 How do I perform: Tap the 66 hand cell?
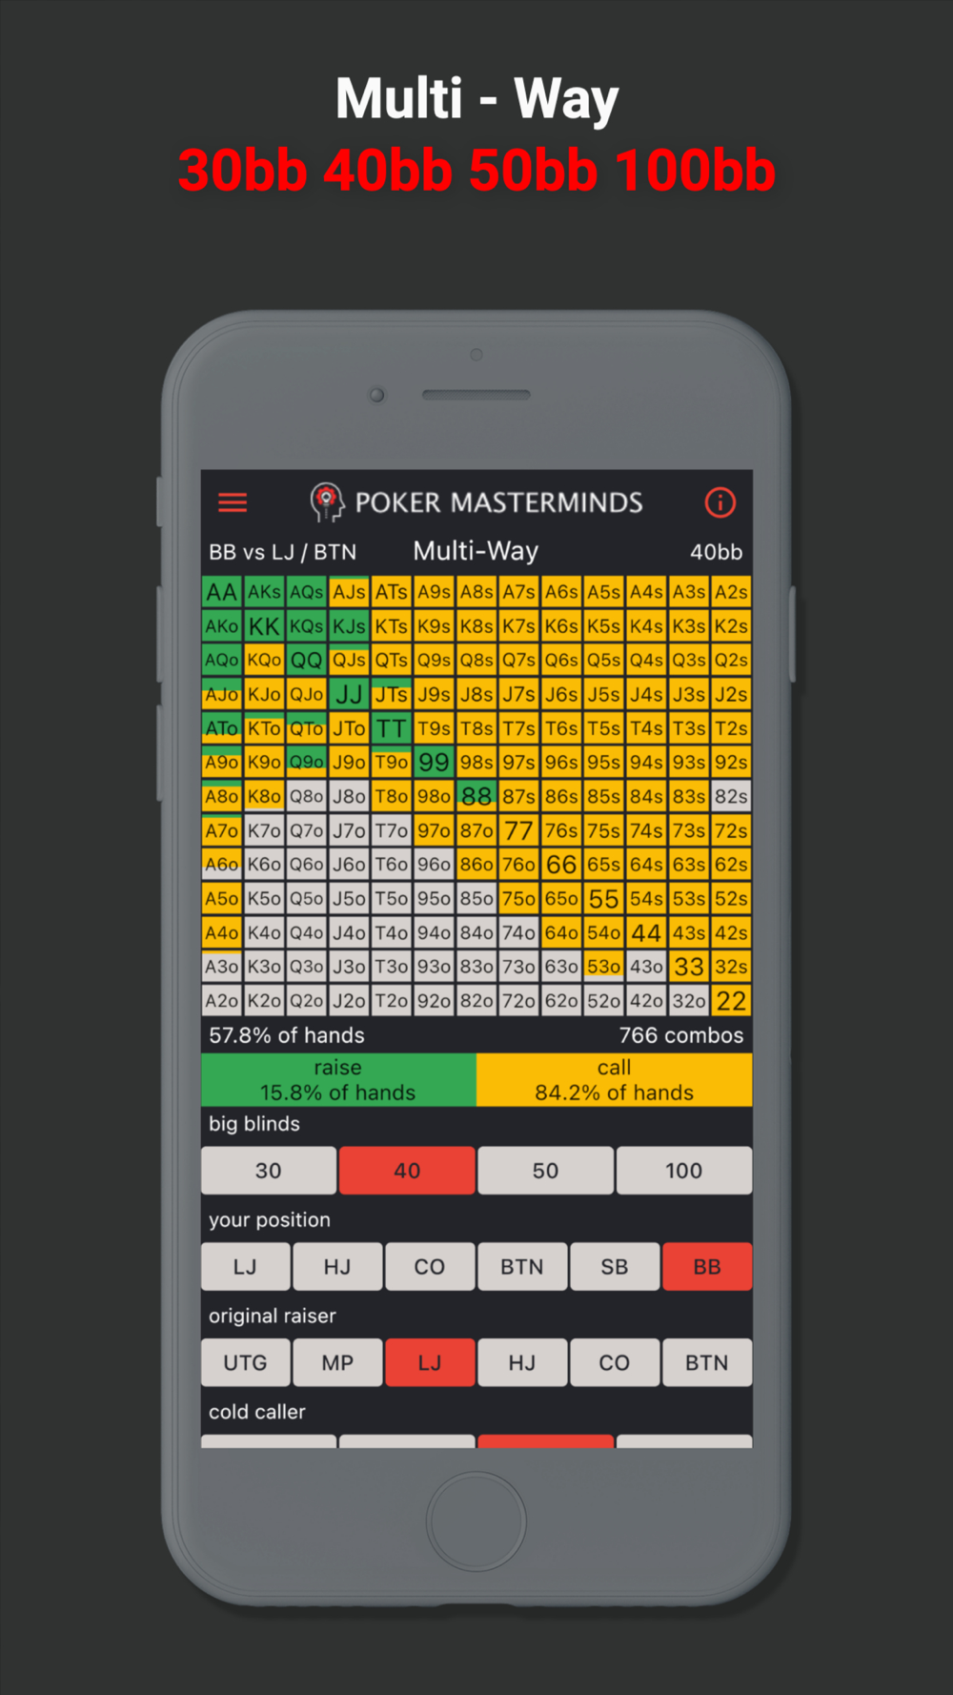561,865
